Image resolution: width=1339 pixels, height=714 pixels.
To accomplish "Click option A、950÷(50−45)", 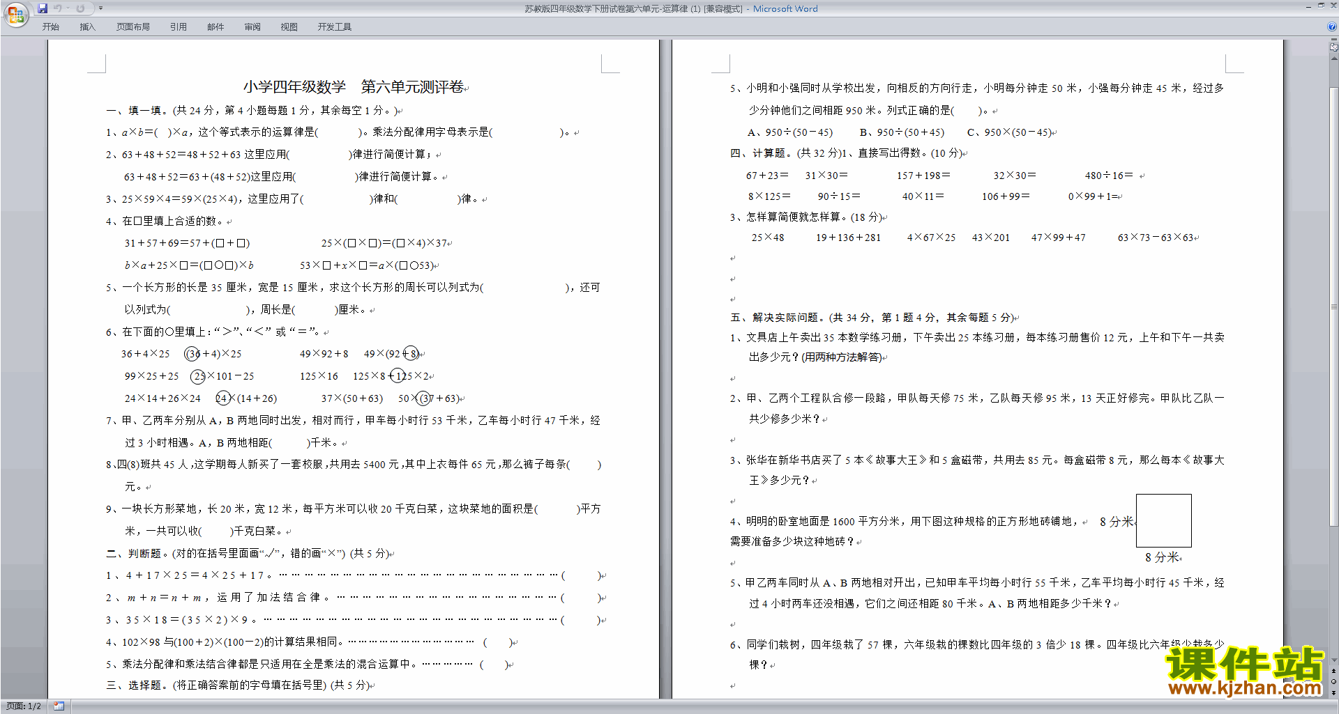I will point(790,132).
